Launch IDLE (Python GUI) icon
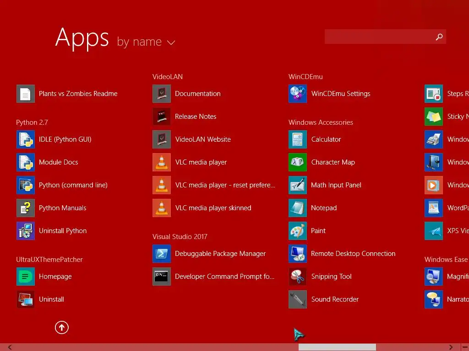Screen dimensions: 469x351 pos(26,139)
